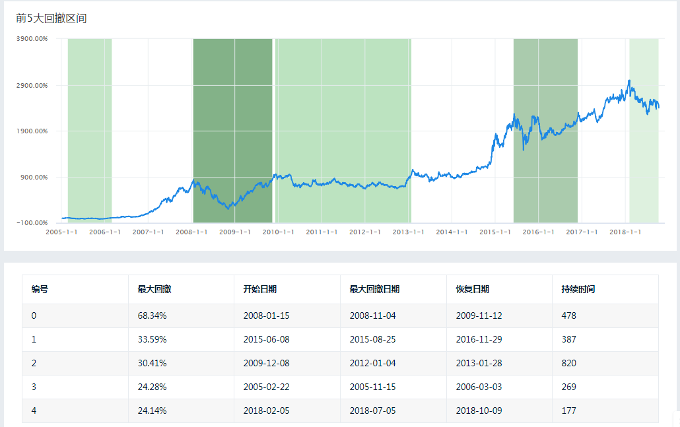The height and width of the screenshot is (427, 680).
Task: Click duration value 177
Action: [x=568, y=411]
